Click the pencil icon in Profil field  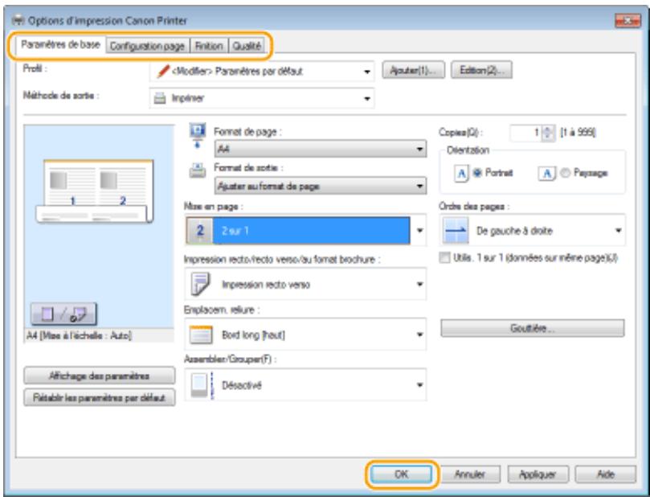click(163, 72)
